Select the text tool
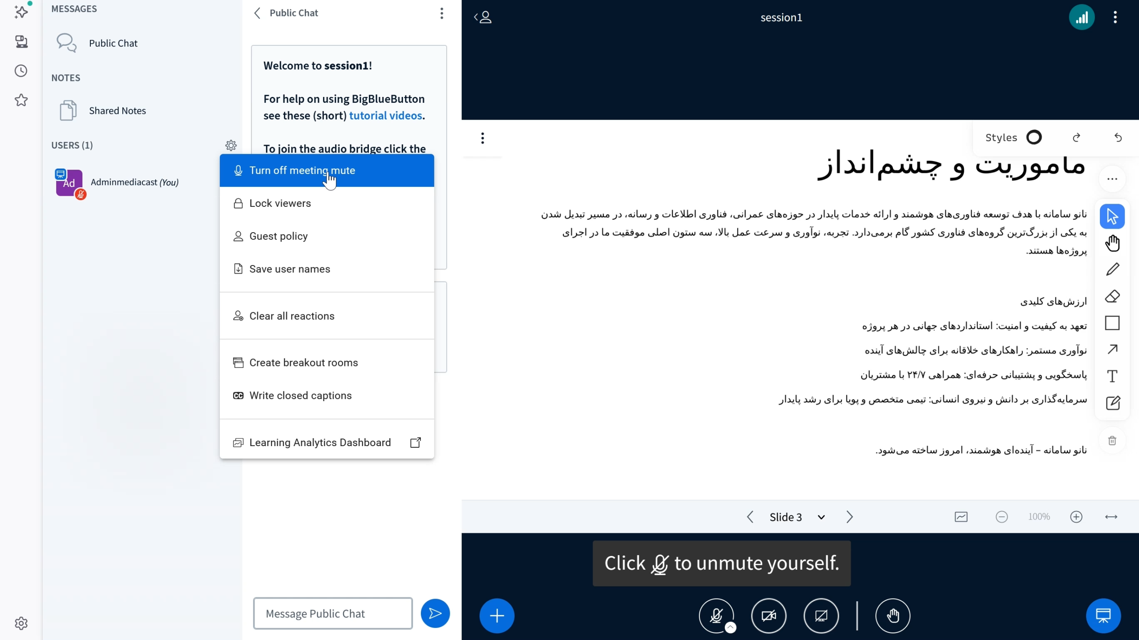 click(x=1112, y=376)
